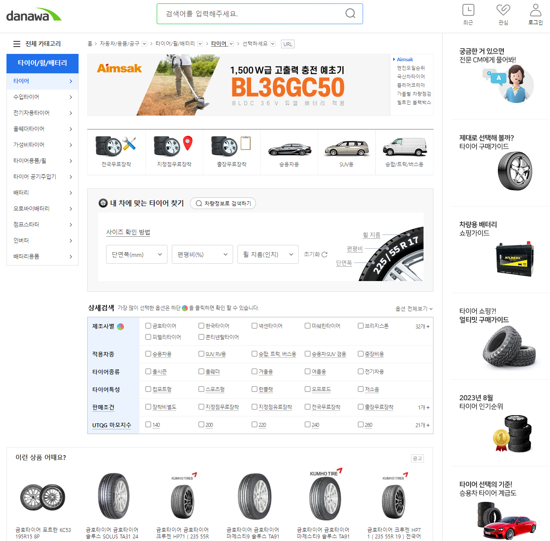Click the 빌트인 블랙박스 link
This screenshot has width=550, height=541.
414,102
